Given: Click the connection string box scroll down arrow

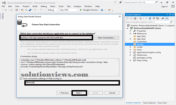Looking at the screenshot, I should (118, 75).
